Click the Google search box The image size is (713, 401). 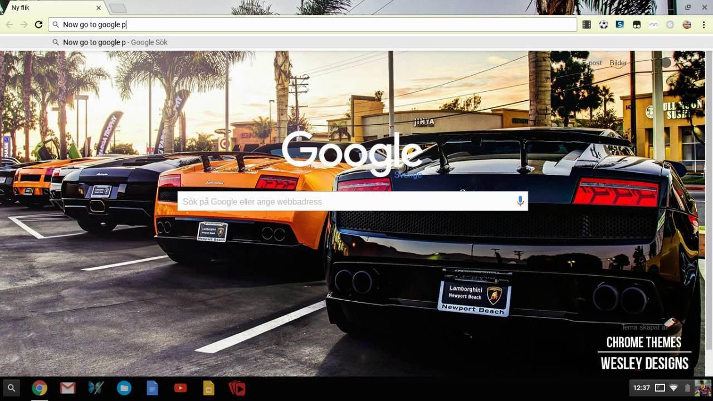(x=353, y=201)
